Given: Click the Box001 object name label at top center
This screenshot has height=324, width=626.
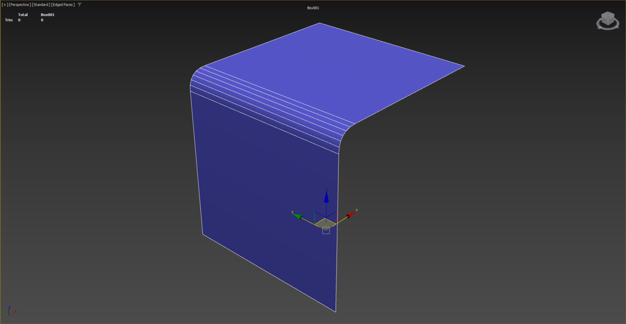Looking at the screenshot, I should tap(313, 8).
